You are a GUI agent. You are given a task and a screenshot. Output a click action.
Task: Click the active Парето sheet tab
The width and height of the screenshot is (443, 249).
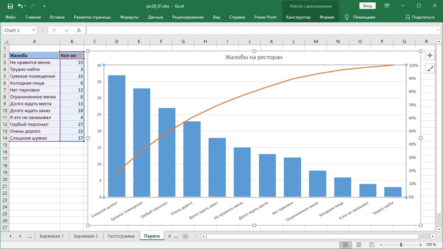(152, 236)
